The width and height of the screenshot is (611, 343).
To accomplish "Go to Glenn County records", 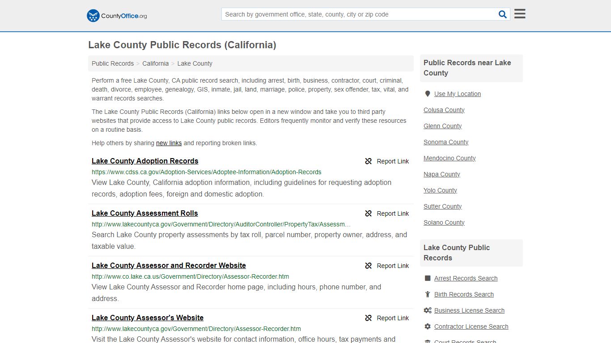I will (443, 126).
